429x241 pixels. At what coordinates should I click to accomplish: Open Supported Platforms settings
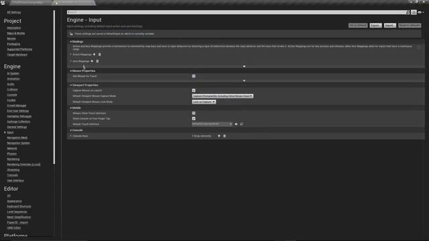(x=19, y=50)
